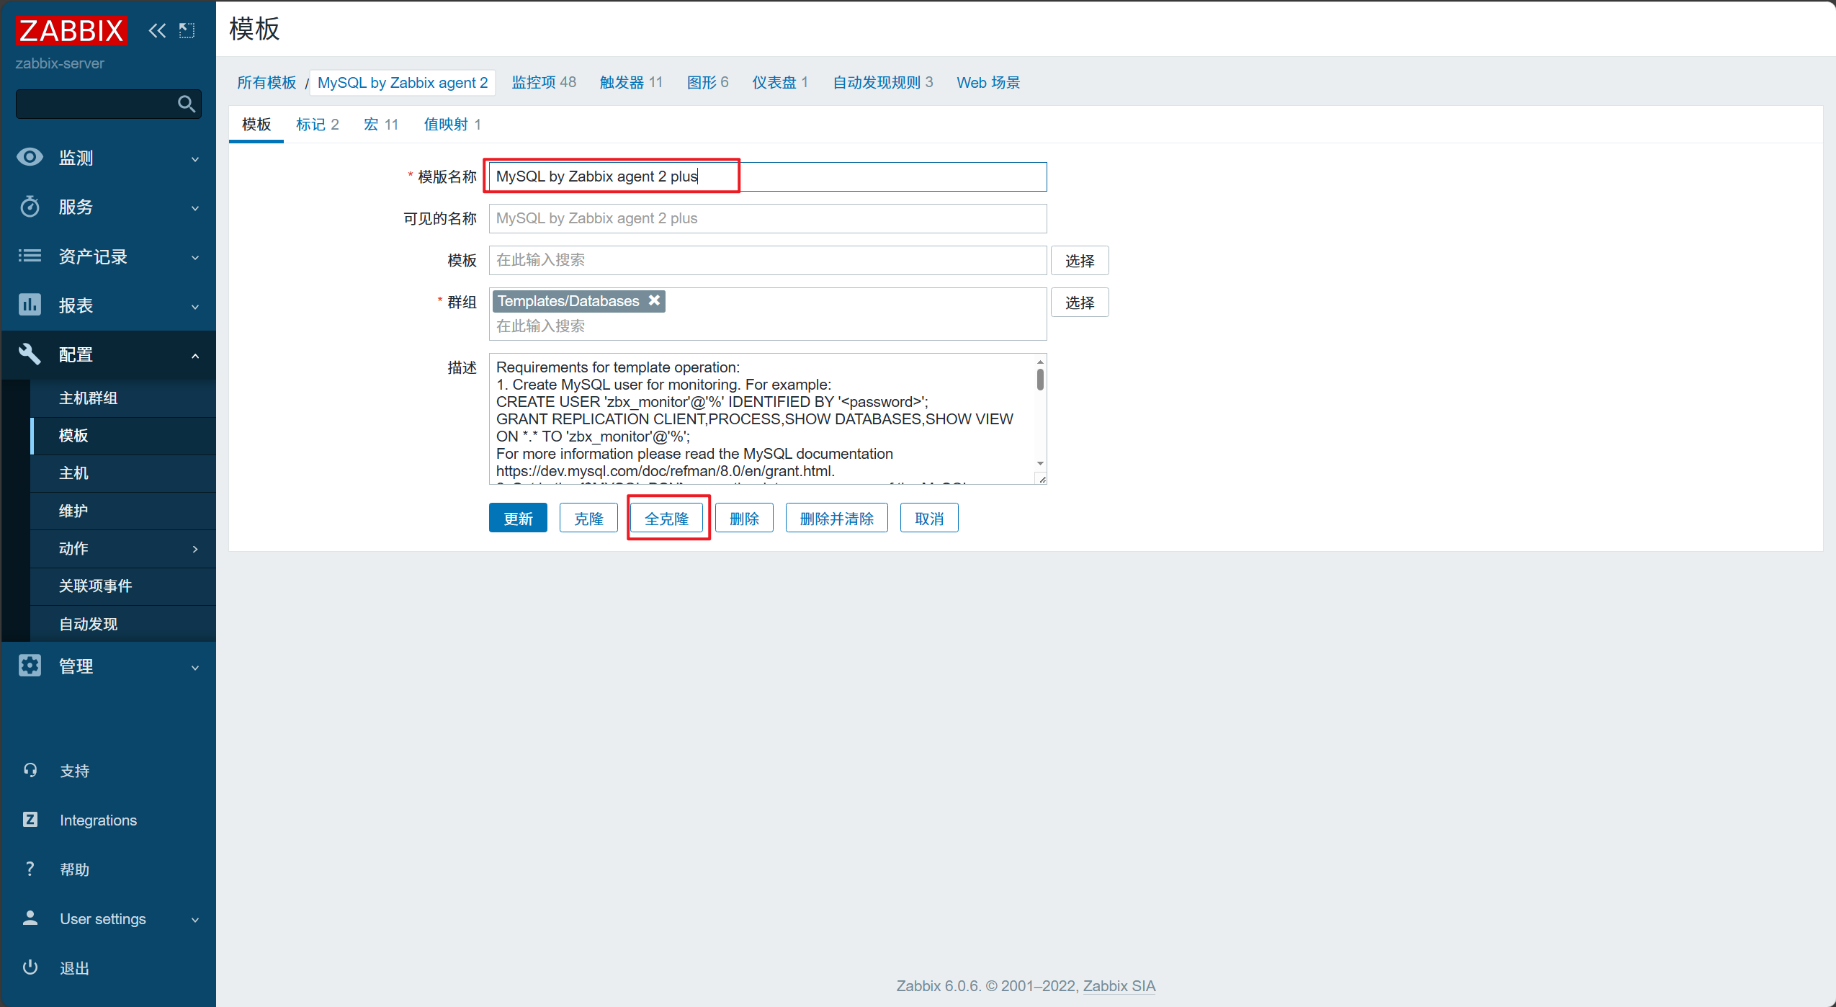The height and width of the screenshot is (1007, 1836).
Task: Click the kiosk mode sidebar icon
Action: coord(187,30)
